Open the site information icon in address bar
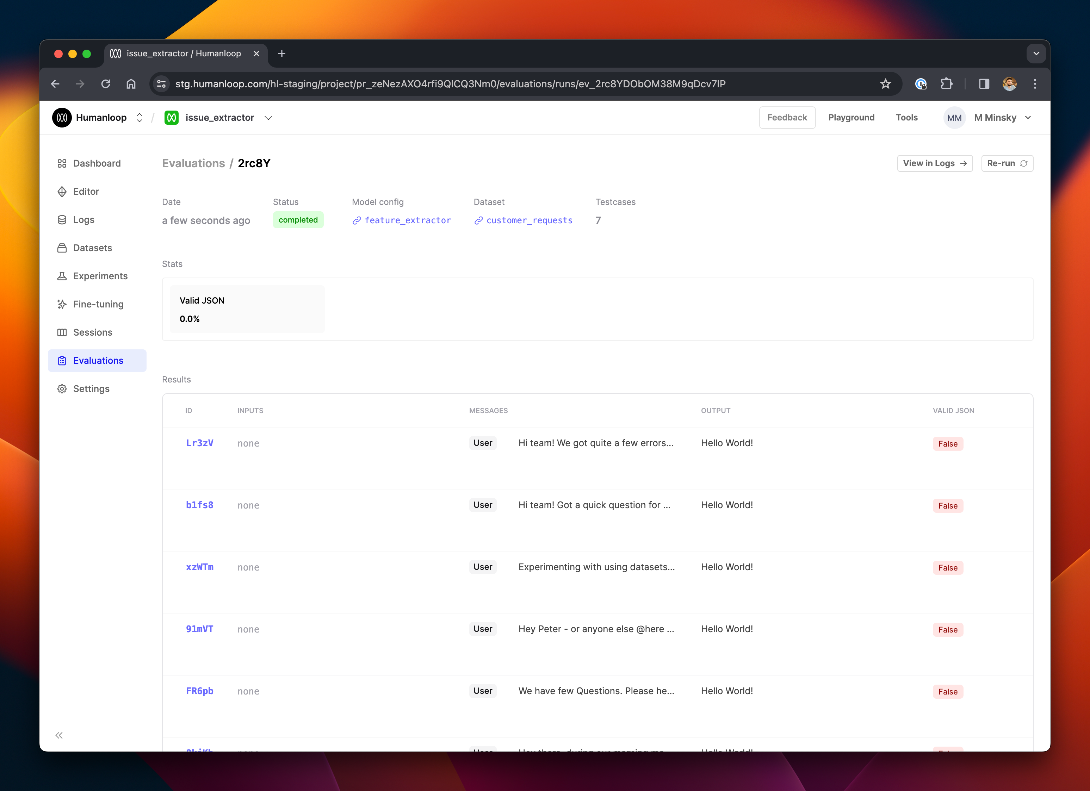The image size is (1090, 791). pyautogui.click(x=161, y=84)
